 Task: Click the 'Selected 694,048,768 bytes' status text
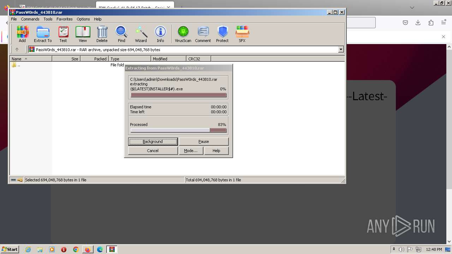(x=56, y=180)
